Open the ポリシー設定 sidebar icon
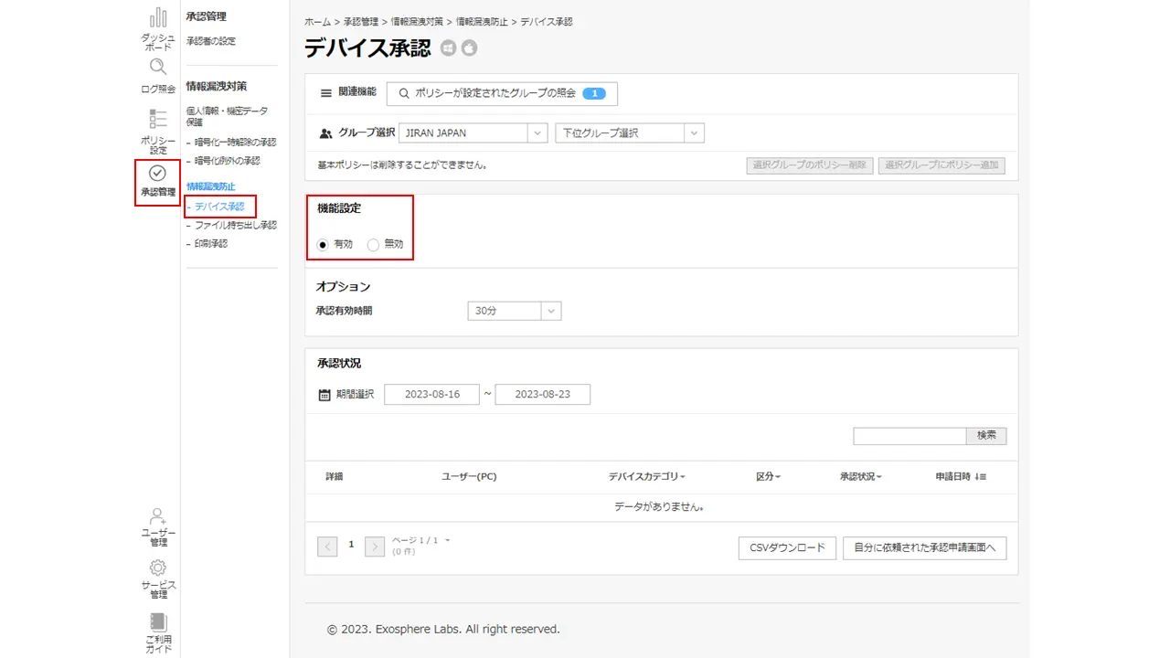The image size is (1170, 658). point(157,120)
